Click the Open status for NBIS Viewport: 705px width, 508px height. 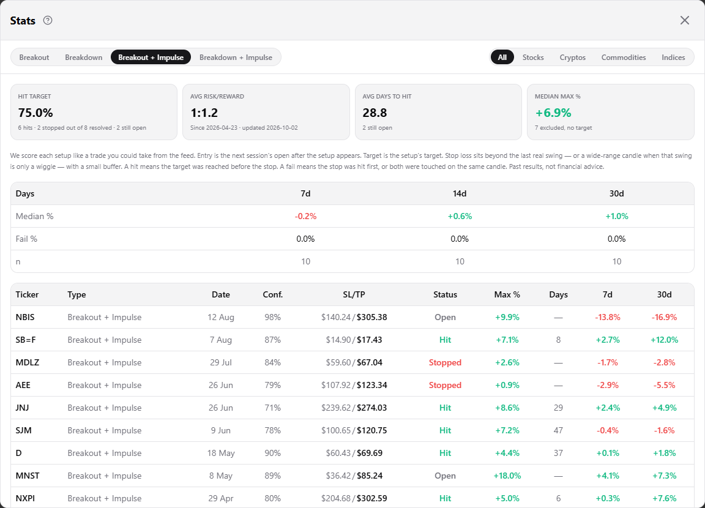pyautogui.click(x=445, y=317)
